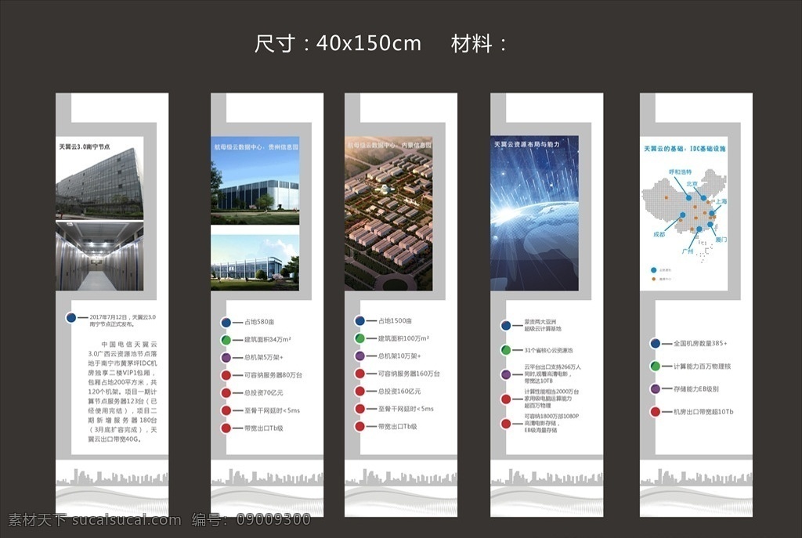The height and width of the screenshot is (538, 802).
Task: Select the '天翼云的基础：IDC基础设施' title
Action: 685,149
